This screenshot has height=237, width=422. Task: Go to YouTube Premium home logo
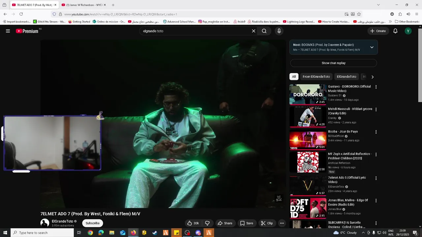pyautogui.click(x=27, y=31)
